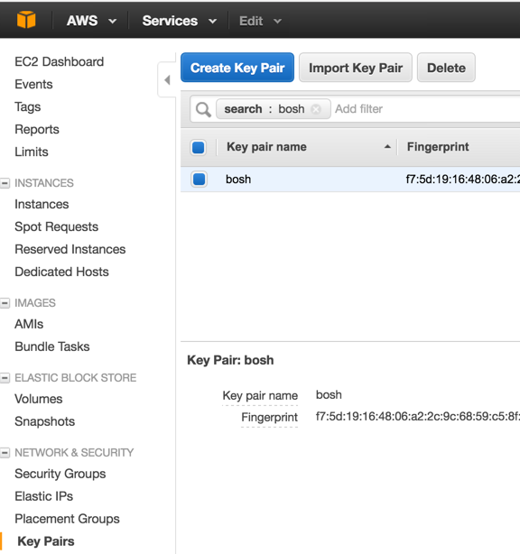
Task: Remove the 'search : bosh' filter chip
Action: pyautogui.click(x=316, y=109)
